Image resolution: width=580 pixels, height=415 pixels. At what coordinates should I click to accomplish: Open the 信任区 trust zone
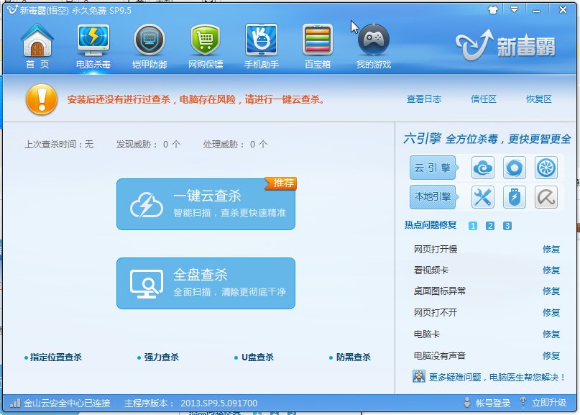click(x=484, y=99)
